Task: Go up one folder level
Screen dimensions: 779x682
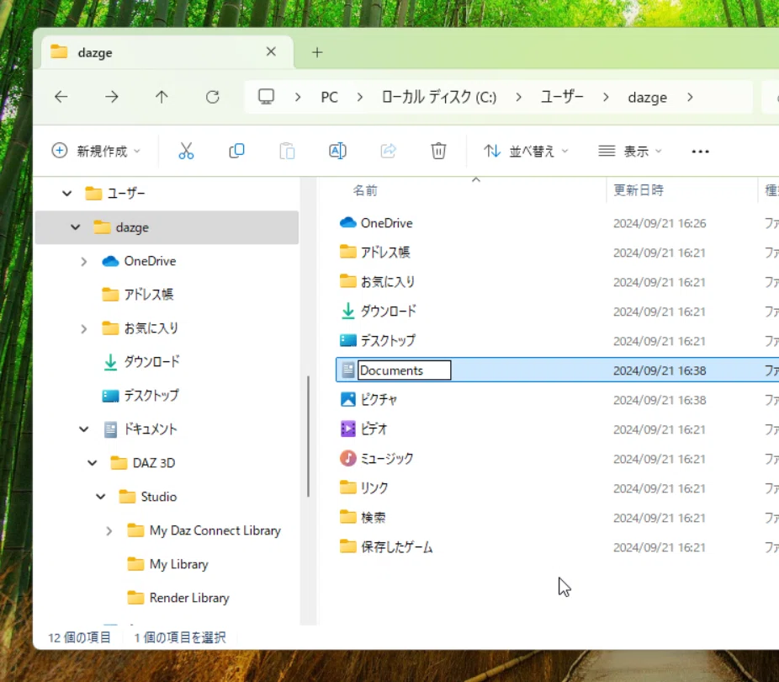Action: point(162,97)
